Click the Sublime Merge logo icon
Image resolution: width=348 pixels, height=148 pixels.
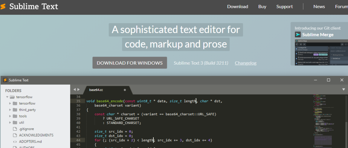[x=298, y=34]
